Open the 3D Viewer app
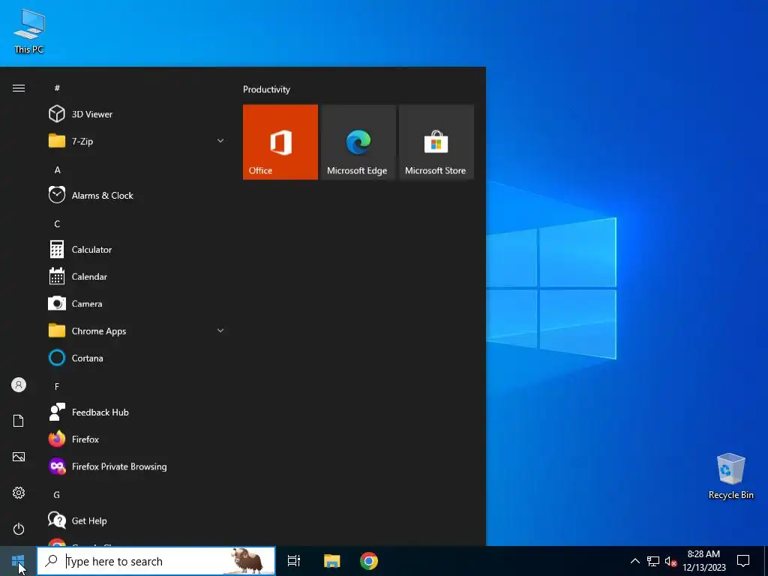Image resolution: width=768 pixels, height=576 pixels. pyautogui.click(x=137, y=114)
